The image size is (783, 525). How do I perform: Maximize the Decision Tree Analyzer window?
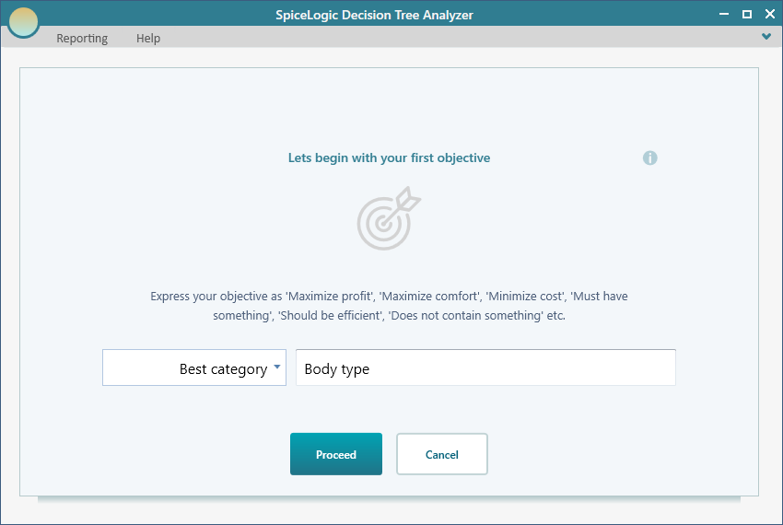pos(747,14)
